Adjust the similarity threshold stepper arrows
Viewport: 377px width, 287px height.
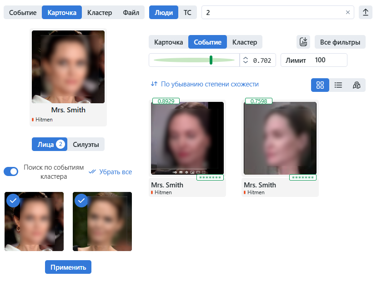pyautogui.click(x=246, y=60)
